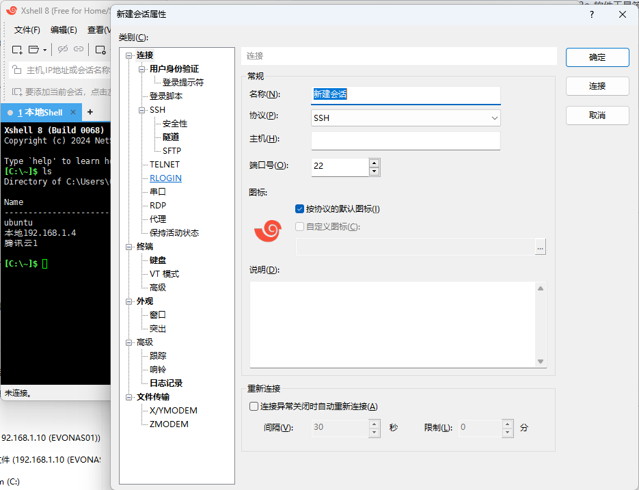
Task: Enable automatic reconnection on abnormal close
Action: (252, 406)
